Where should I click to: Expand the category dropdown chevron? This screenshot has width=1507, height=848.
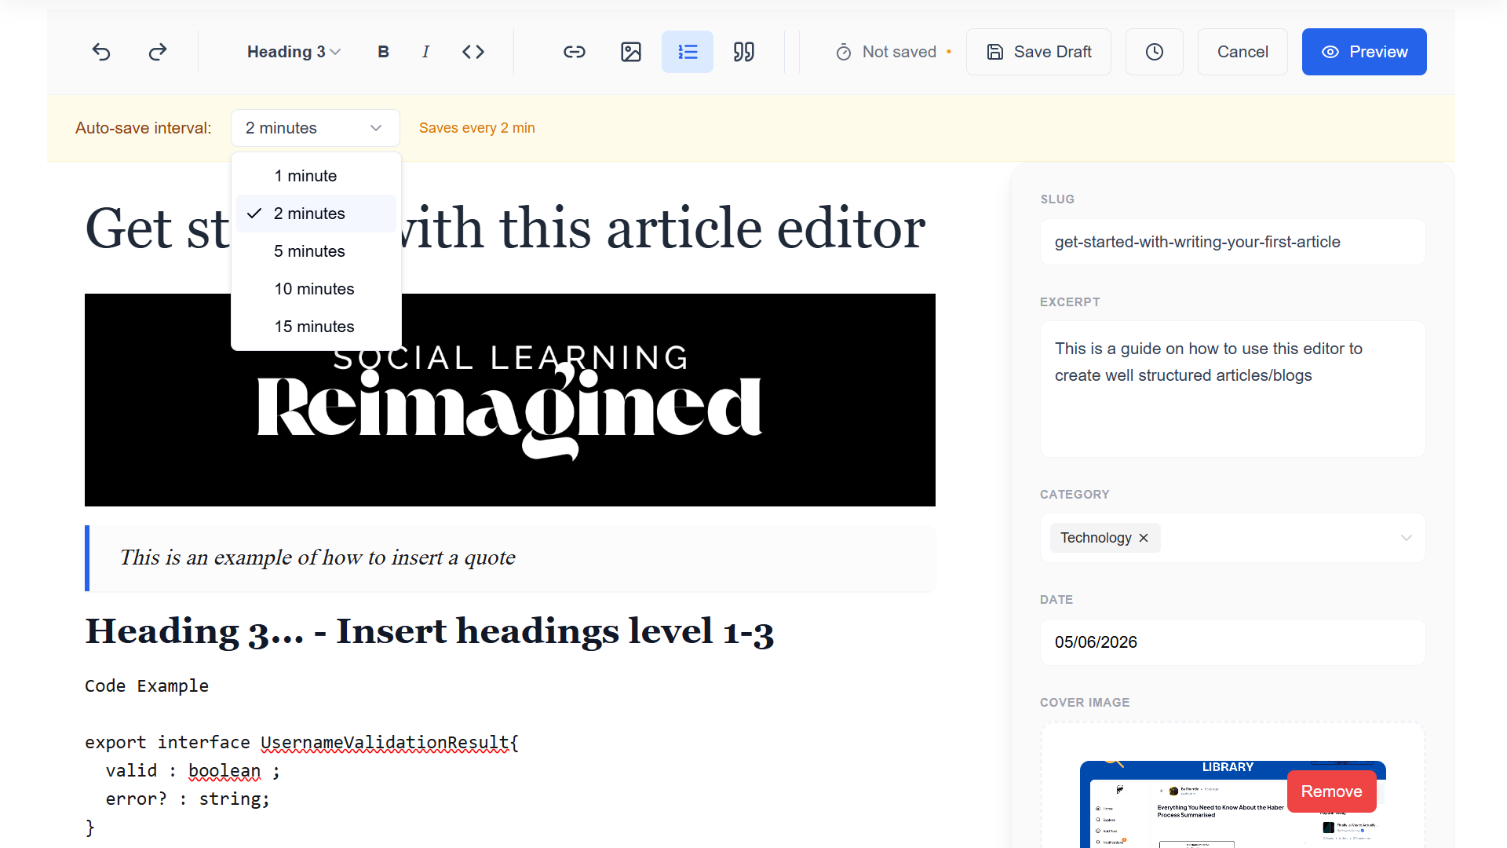click(1406, 538)
